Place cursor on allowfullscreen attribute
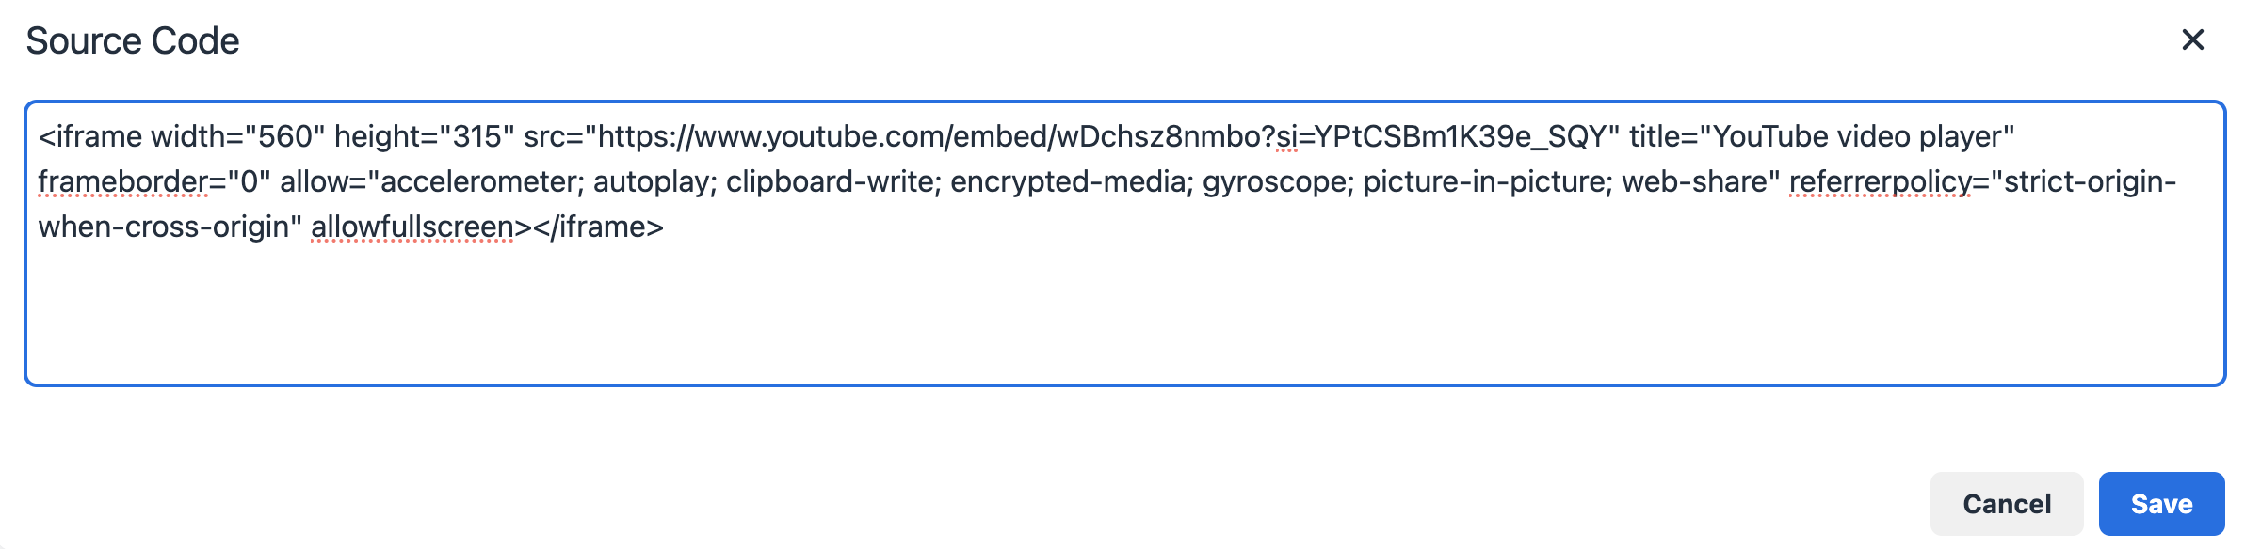 coord(412,227)
